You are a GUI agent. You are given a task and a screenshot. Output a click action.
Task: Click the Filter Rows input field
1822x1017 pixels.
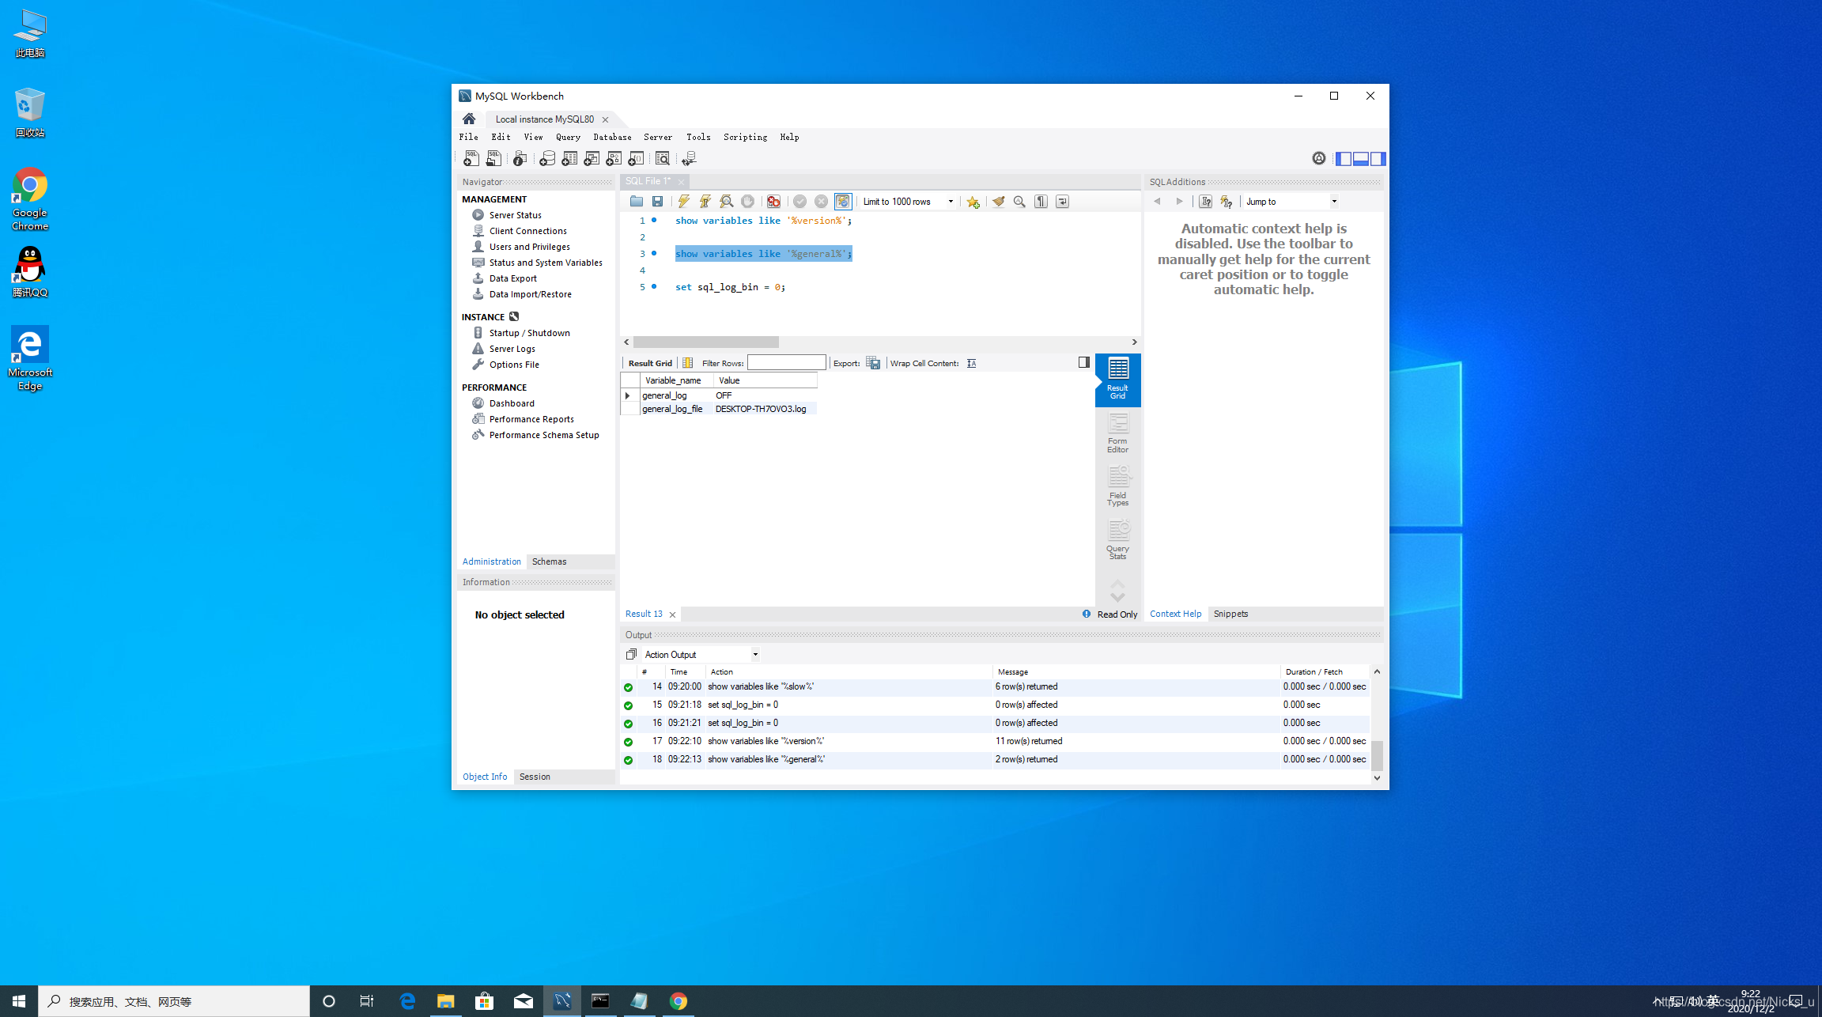pos(786,363)
